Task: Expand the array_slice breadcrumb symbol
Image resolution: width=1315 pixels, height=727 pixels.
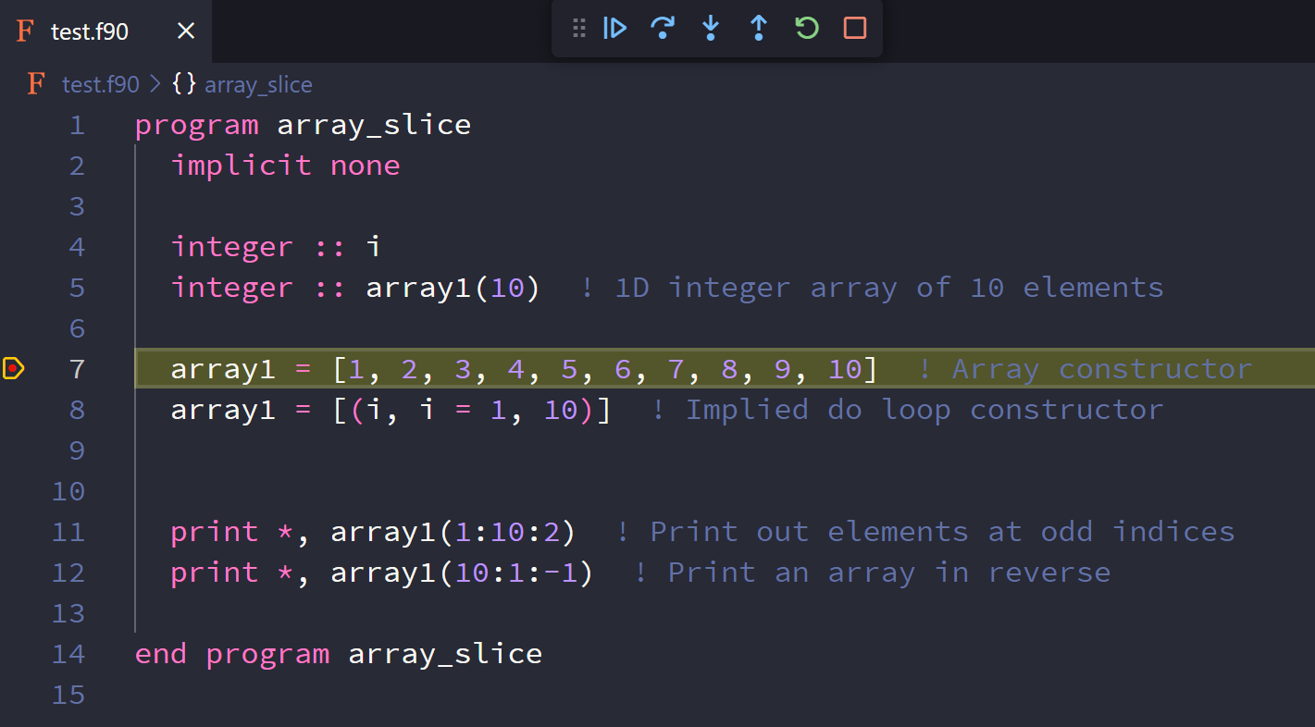Action: point(257,85)
